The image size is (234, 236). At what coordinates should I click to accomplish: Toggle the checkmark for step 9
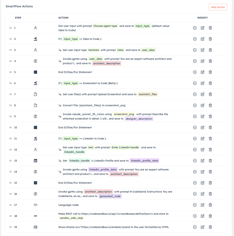195,116
